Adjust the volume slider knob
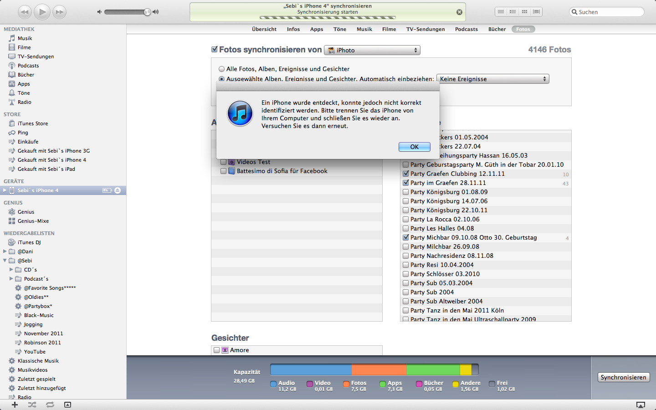The image size is (656, 410). (147, 12)
